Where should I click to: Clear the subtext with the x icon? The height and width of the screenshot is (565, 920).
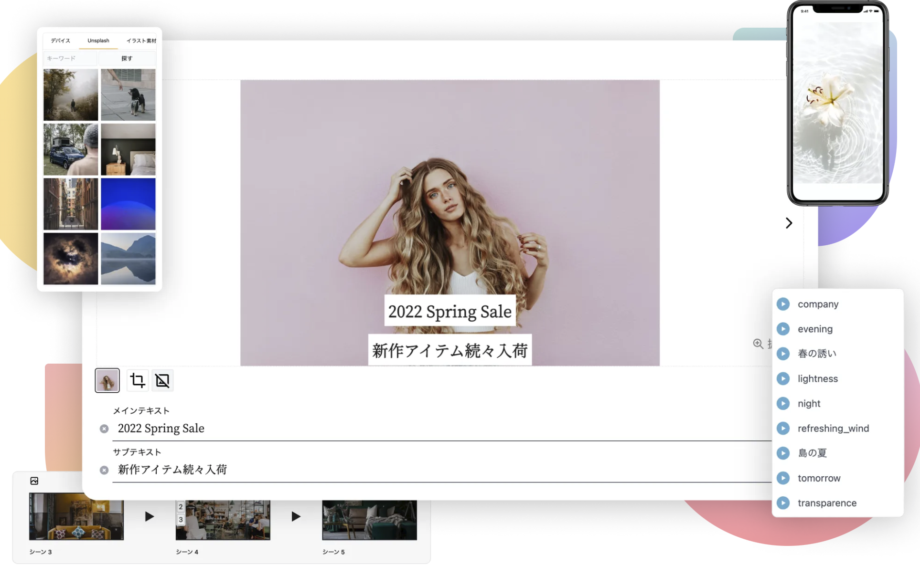click(104, 470)
